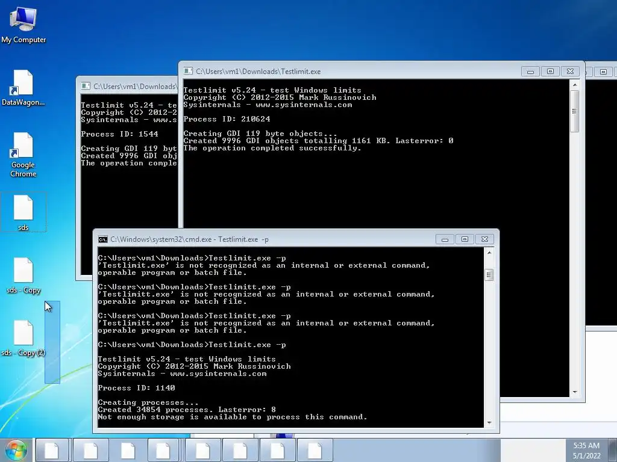Screen dimensions: 617x462
Task: Select the Google Chrome desktop shortcut
Action: (x=23, y=155)
